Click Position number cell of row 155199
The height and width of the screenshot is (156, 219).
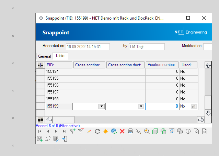(162, 107)
